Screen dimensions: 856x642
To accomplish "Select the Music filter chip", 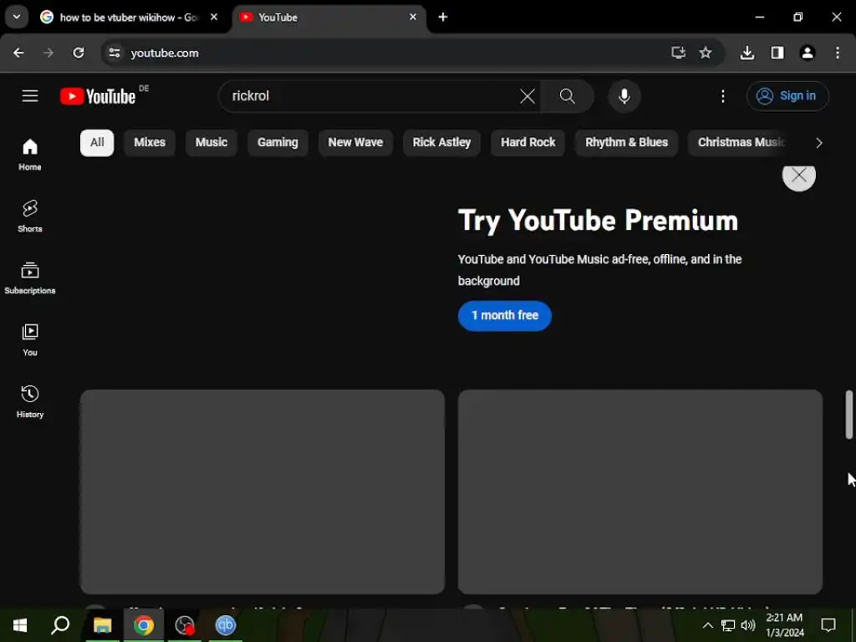I will coord(211,142).
